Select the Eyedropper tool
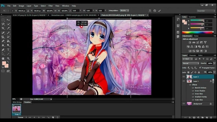The image size is (217, 122). pos(8,28)
